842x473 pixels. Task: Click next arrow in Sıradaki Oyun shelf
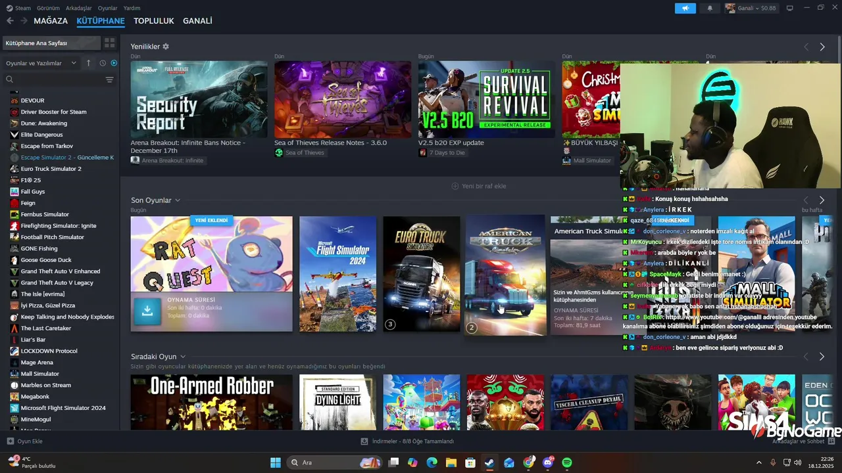(822, 357)
